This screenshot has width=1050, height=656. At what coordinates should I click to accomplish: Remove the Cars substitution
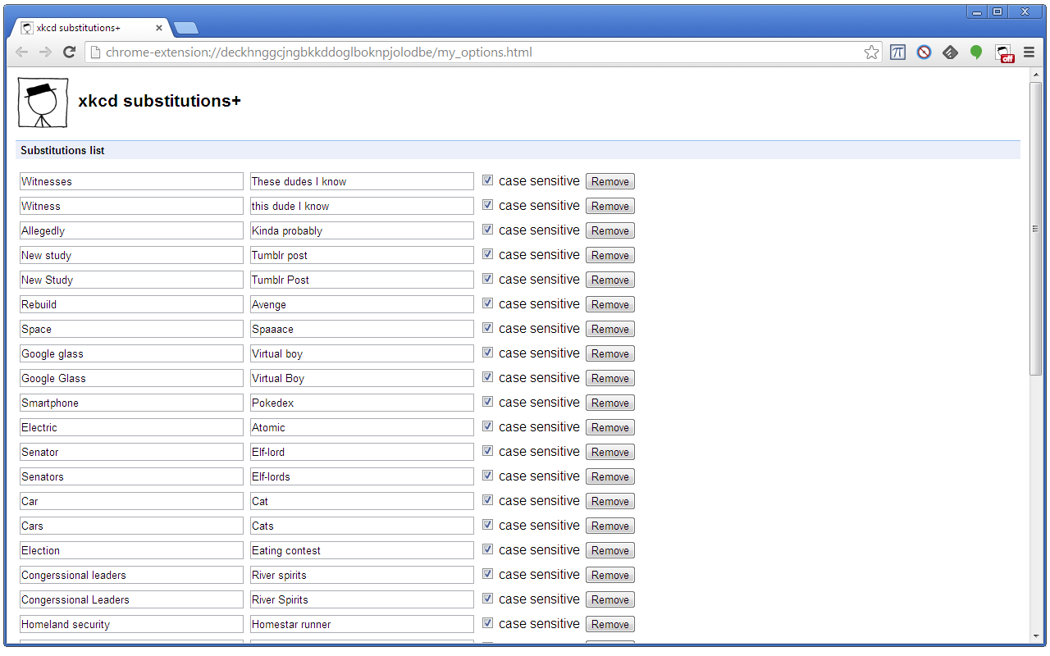pyautogui.click(x=610, y=526)
